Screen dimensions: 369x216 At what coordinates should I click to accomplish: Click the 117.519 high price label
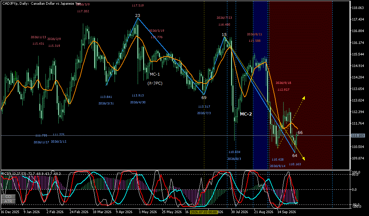tap(138, 5)
